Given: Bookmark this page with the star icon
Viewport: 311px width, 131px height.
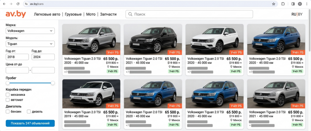Looking at the screenshot, I should click(274, 4).
